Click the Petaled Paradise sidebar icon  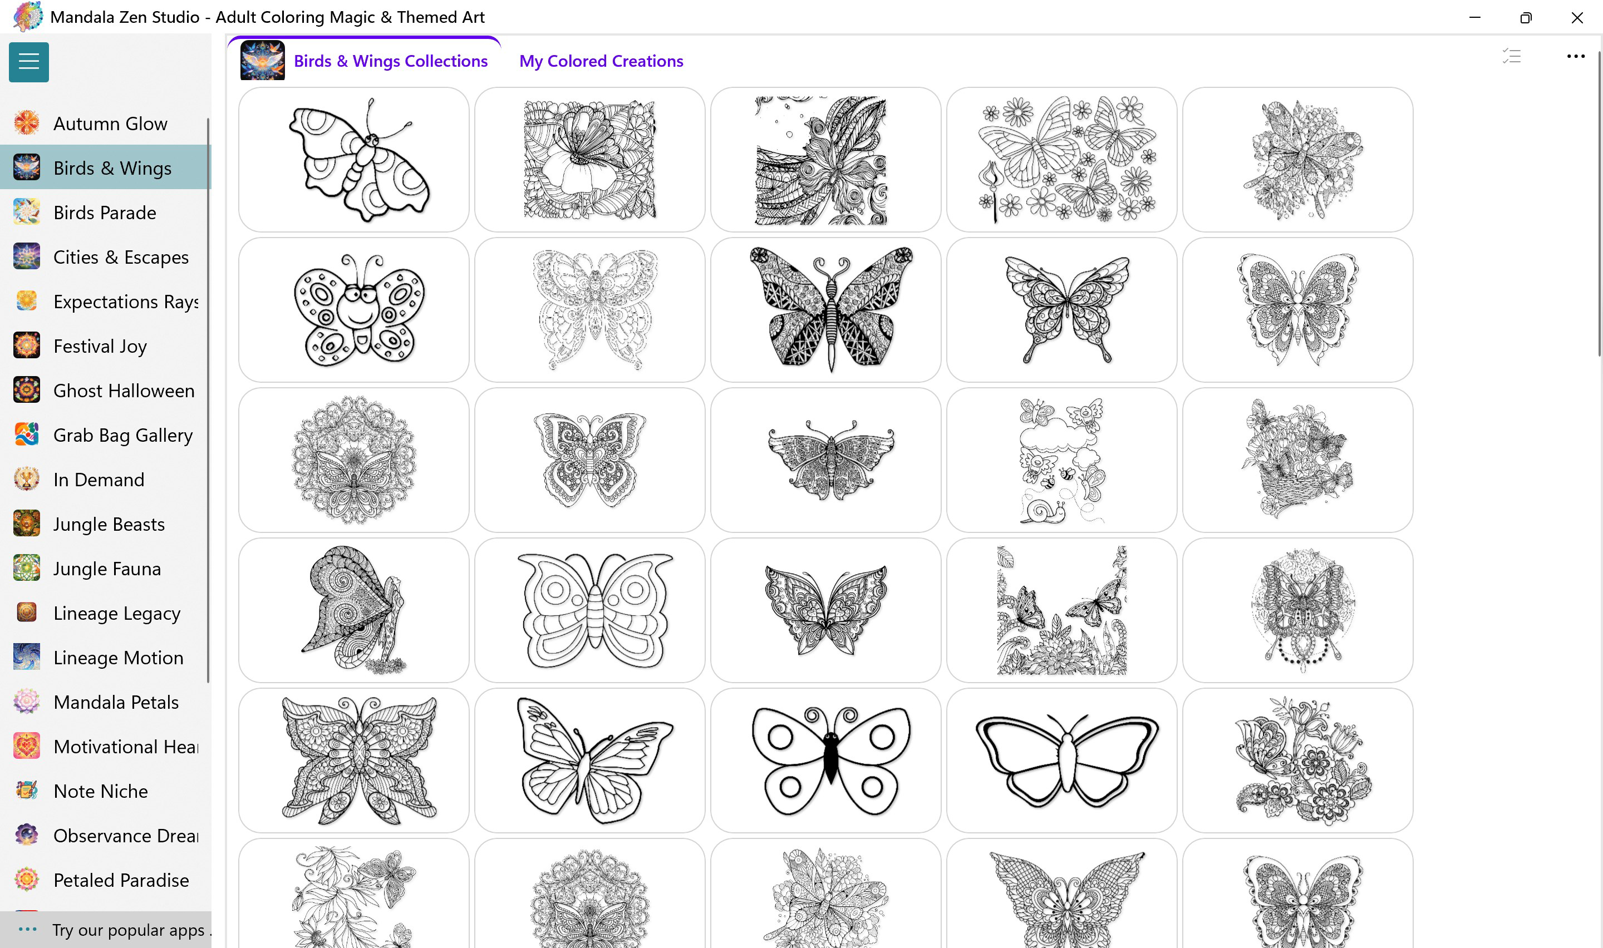tap(26, 879)
